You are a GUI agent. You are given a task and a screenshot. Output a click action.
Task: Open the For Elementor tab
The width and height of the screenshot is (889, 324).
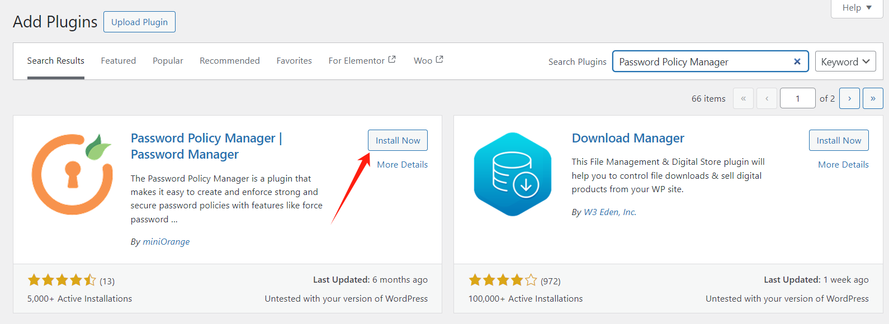tap(362, 60)
